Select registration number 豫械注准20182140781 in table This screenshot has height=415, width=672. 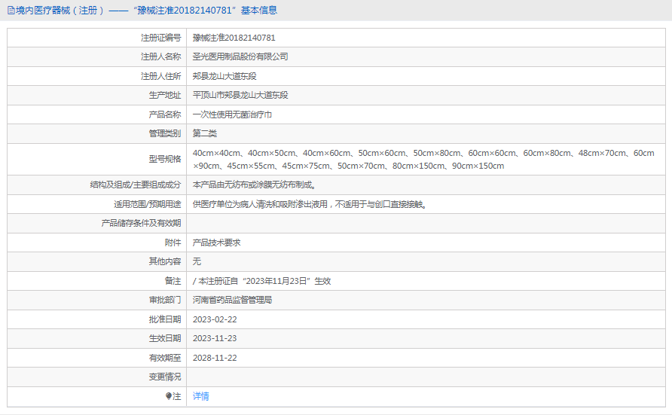tap(234, 38)
